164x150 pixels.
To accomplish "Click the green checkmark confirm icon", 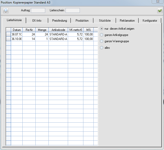I will (x=160, y=11).
